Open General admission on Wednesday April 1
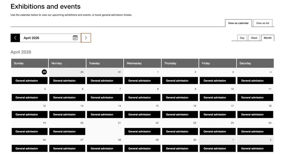The image size is (283, 155). [x=142, y=81]
